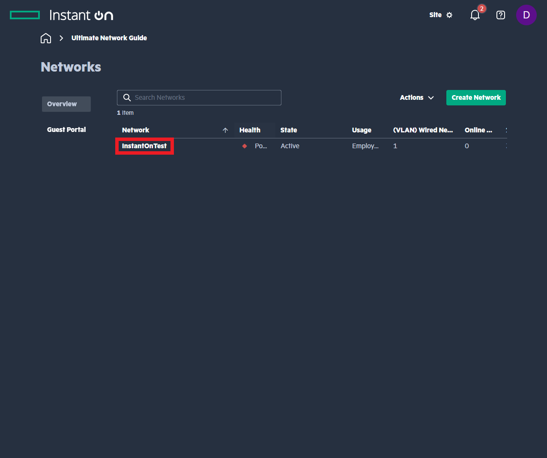
Task: Click the Networks page heading
Action: [71, 67]
